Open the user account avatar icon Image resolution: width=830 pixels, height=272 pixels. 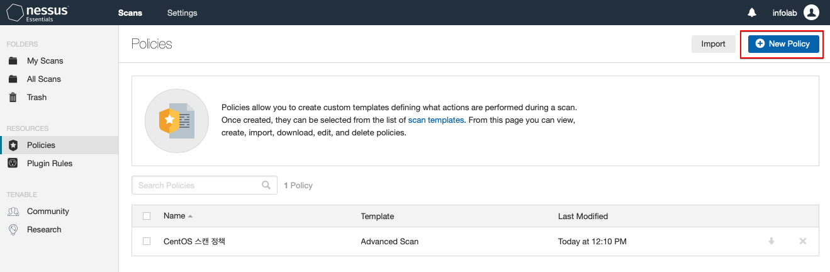click(811, 13)
